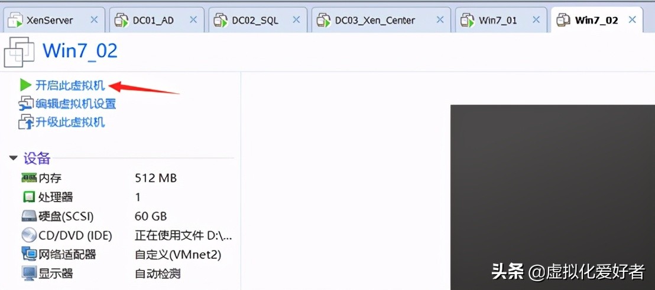The width and height of the screenshot is (655, 290).
Task: Click the hard disk icon
Action: tap(29, 216)
